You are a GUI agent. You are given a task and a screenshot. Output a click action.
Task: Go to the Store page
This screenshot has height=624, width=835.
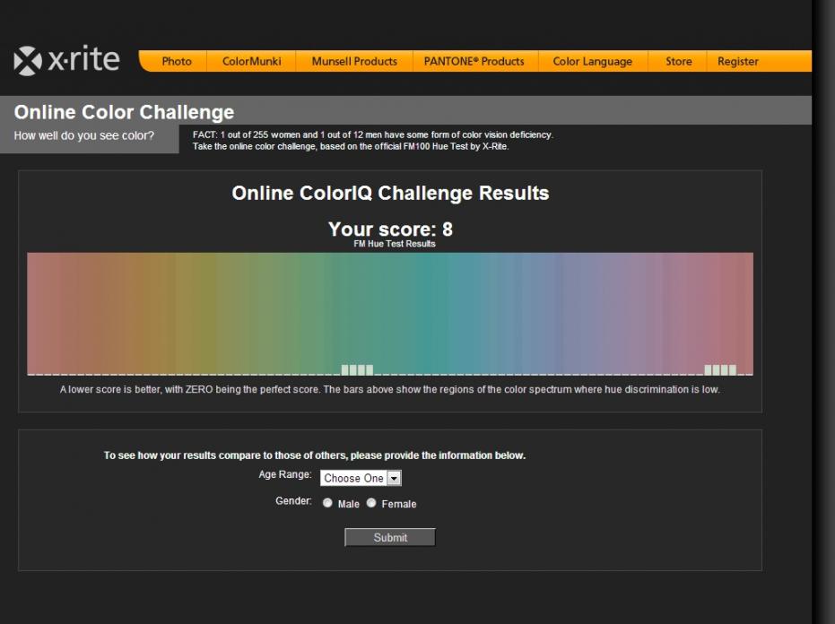click(x=678, y=61)
